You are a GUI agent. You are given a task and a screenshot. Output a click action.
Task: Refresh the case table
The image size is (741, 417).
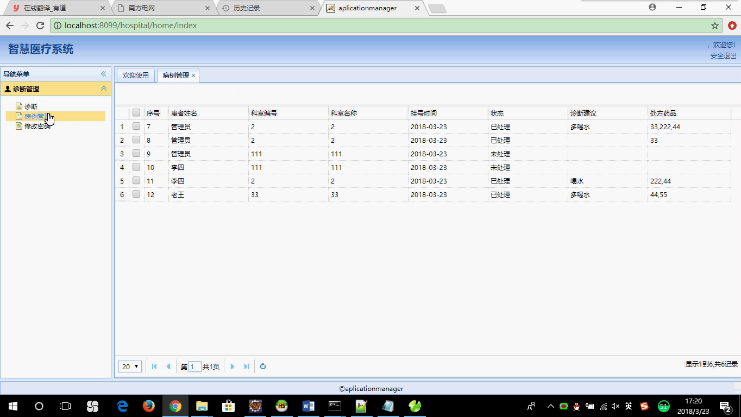point(263,367)
